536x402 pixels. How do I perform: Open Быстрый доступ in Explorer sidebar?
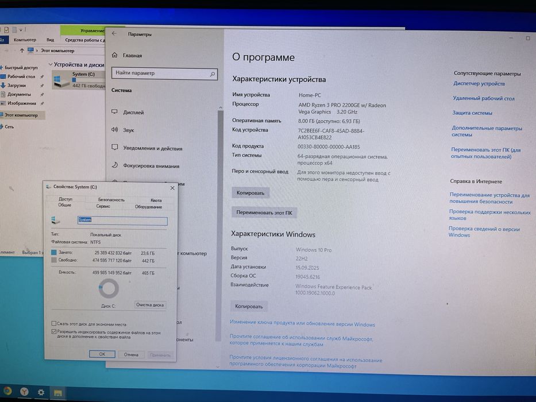[19, 68]
